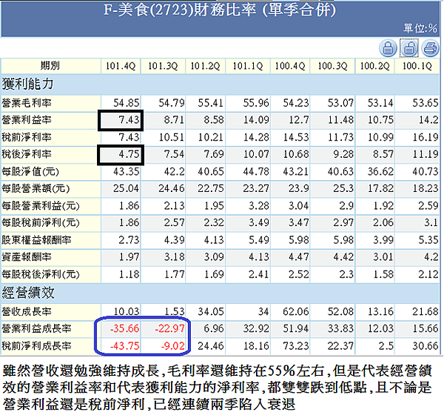
Task: Select the 101.3Q column header
Action: (x=163, y=66)
